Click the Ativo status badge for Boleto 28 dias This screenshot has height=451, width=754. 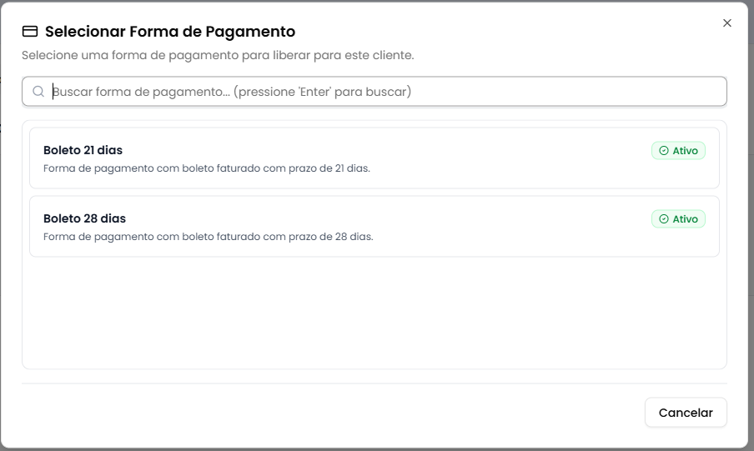point(678,219)
